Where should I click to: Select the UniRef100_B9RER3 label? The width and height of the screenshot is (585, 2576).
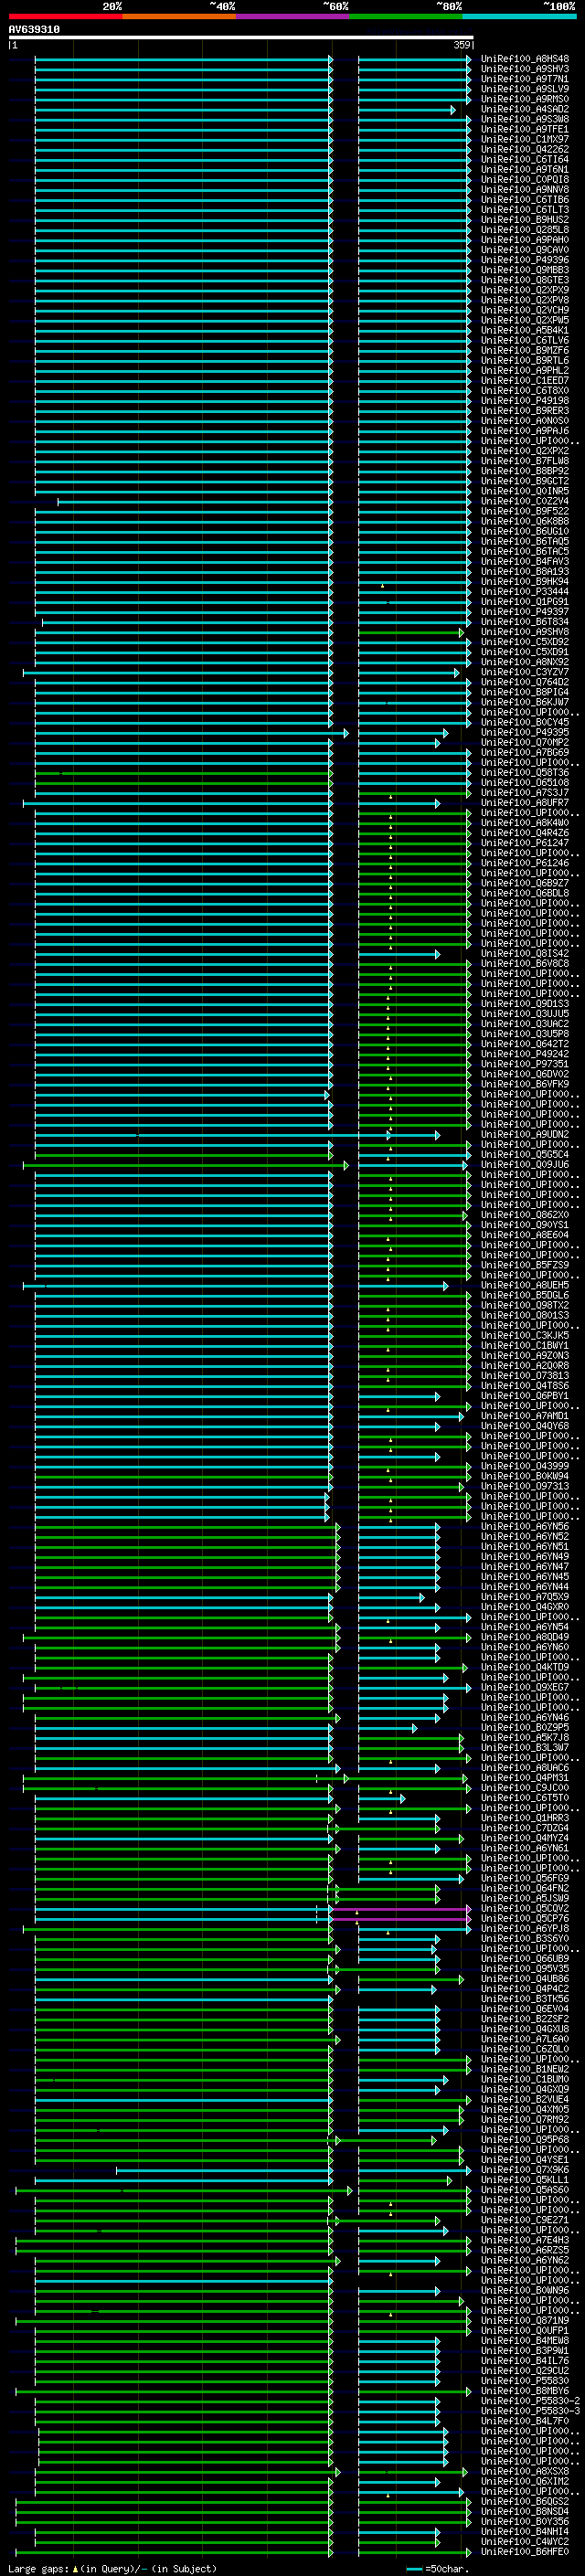pos(525,411)
